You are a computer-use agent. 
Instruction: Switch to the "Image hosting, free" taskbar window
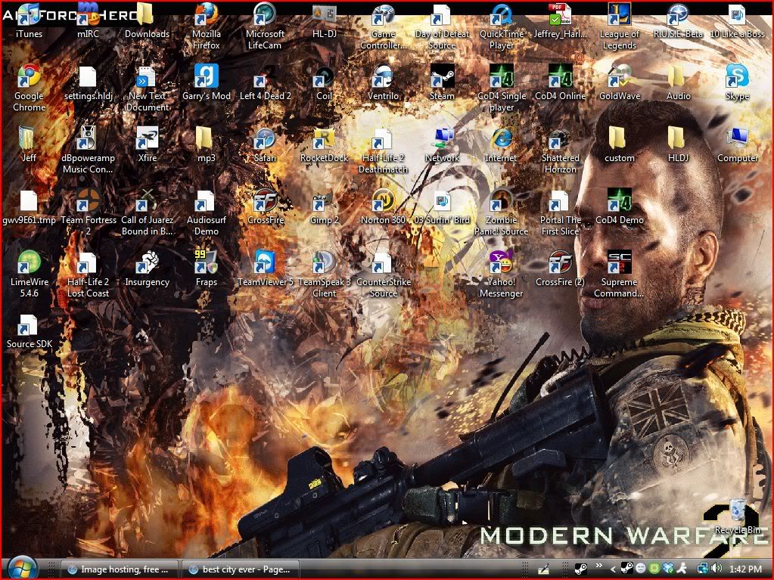pyautogui.click(x=121, y=569)
